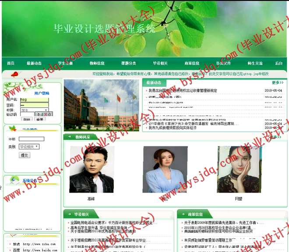The width and height of the screenshot is (289, 252).
Task: Click the leaf-and-berries icon on the search panel
Action: coord(13,128)
